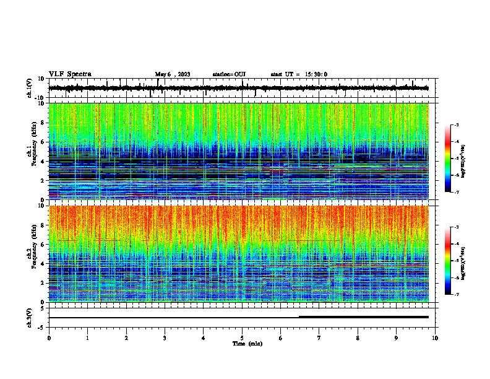Click tick label "10" on the time axis
Image resolution: width=490 pixels, height=379 pixels.
click(435, 338)
